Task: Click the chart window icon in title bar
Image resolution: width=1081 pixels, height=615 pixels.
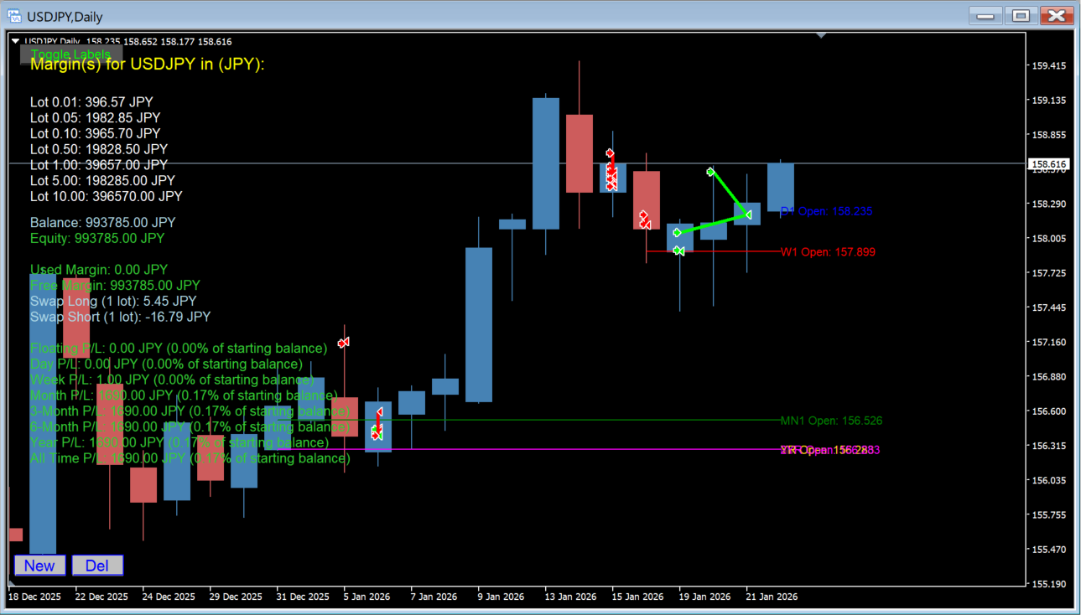Action: (x=14, y=16)
